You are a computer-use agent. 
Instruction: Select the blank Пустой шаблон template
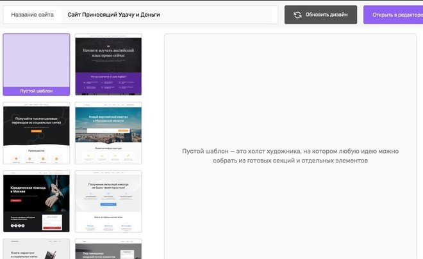(37, 61)
